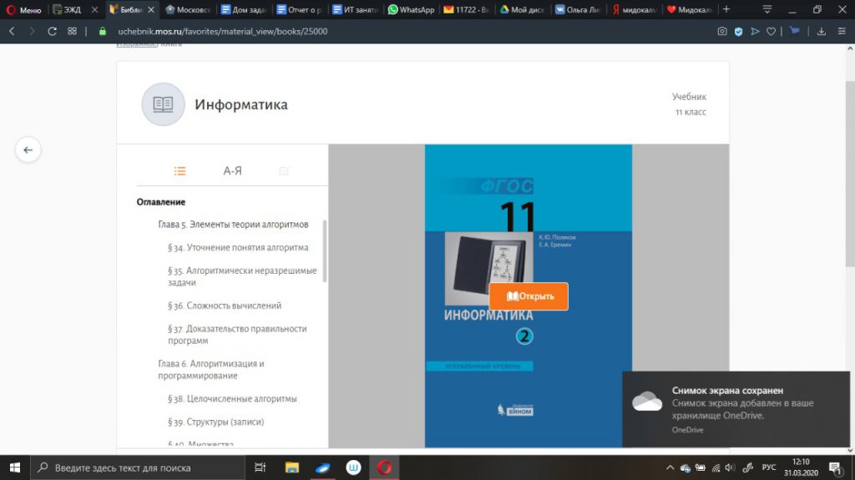
Task: Go back in browser history
Action: coord(12,32)
